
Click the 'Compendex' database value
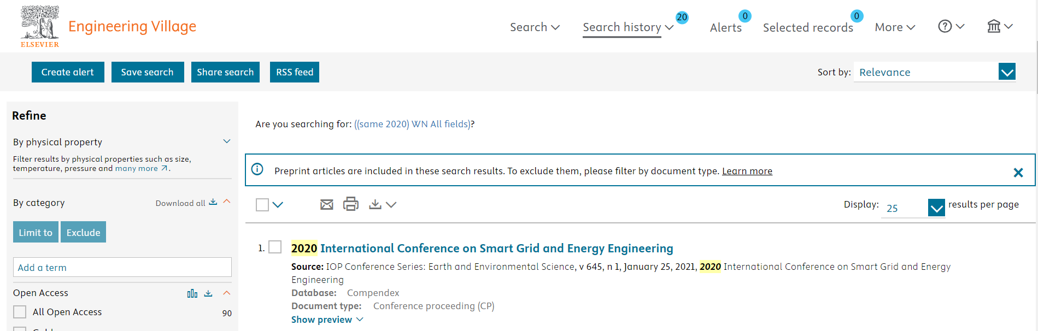tap(373, 293)
